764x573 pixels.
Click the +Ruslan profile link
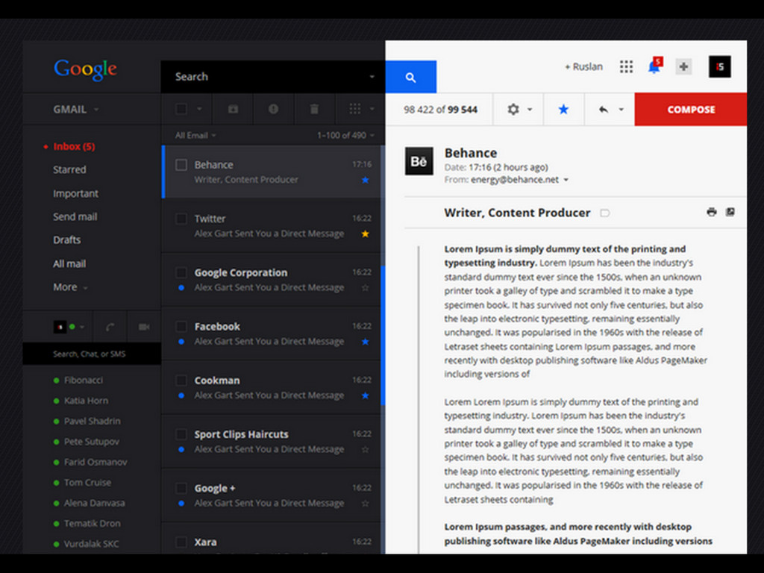click(583, 66)
